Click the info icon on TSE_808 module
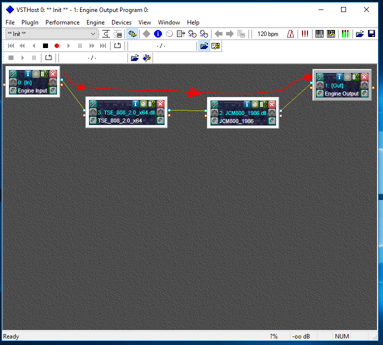 point(135,104)
